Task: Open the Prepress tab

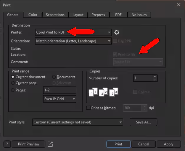Action: 98,15
